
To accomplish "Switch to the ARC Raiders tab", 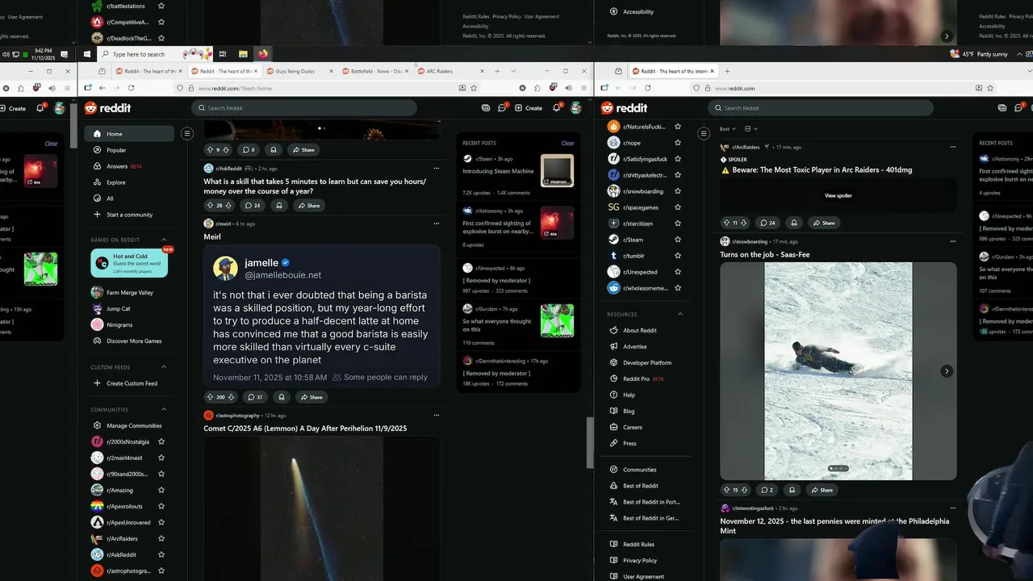I will point(450,71).
